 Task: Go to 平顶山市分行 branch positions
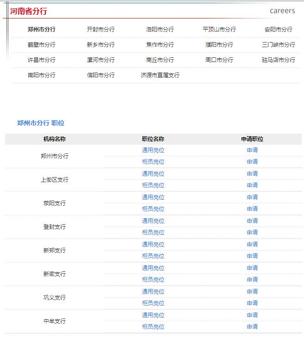219,30
